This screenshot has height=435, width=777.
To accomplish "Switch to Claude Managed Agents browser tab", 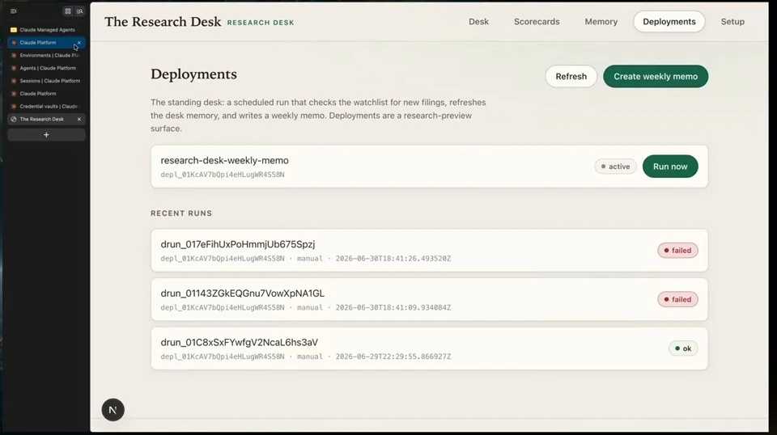I will (46, 30).
